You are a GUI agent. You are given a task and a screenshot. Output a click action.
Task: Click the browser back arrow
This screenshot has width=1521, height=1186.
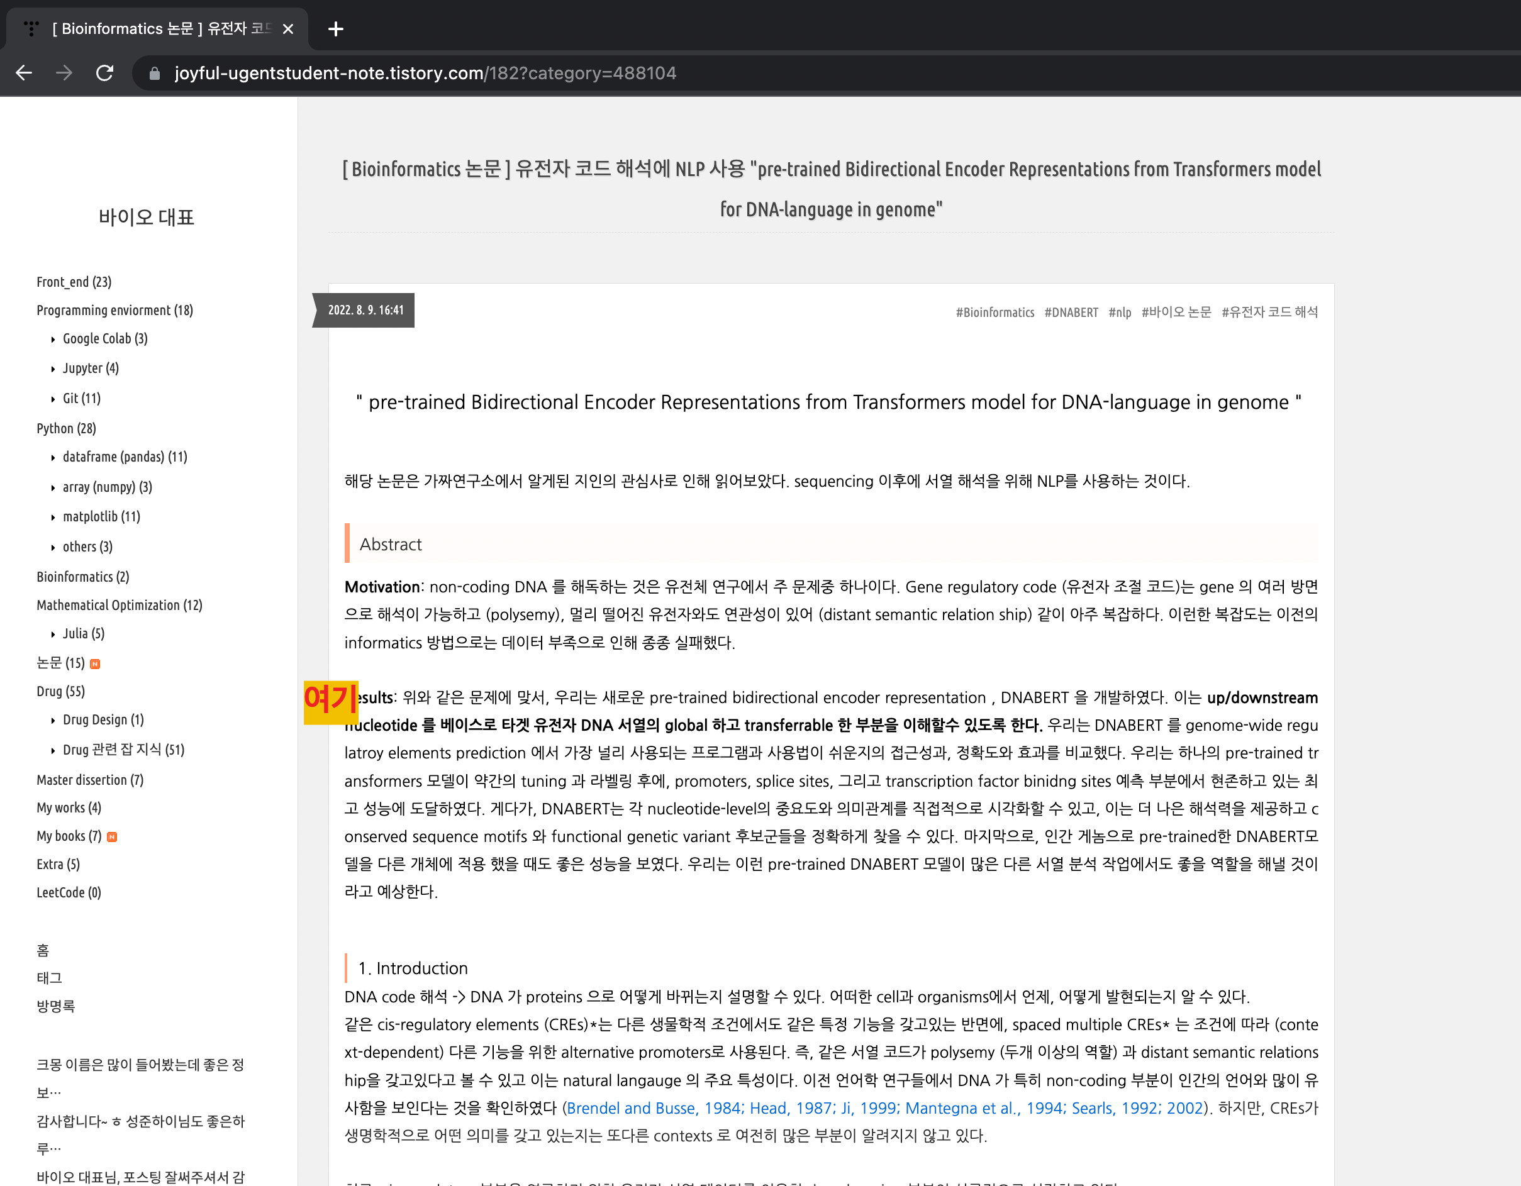tap(25, 73)
